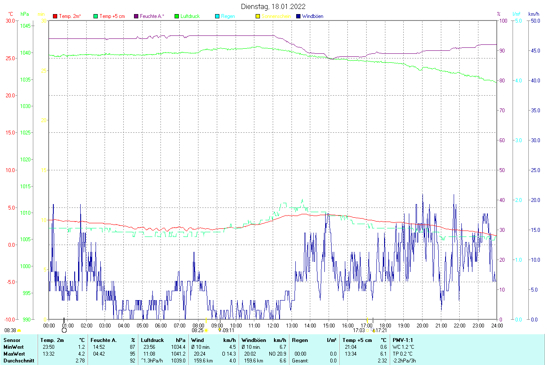This screenshot has height=365, width=545.
Task: Click the 'Sensor' table header
Action: pos(12,340)
